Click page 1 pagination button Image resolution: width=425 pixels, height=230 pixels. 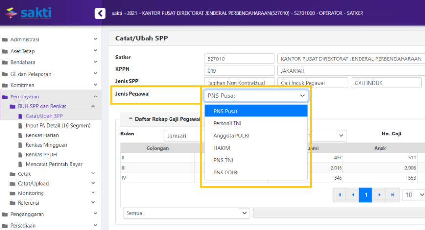coord(365,195)
